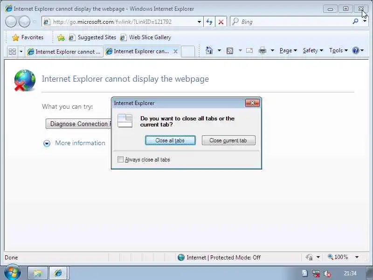The height and width of the screenshot is (280, 373).
Task: Click the Help question mark icon
Action: (356, 50)
